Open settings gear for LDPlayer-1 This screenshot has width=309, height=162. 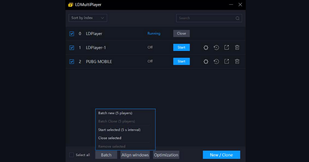pos(206,47)
